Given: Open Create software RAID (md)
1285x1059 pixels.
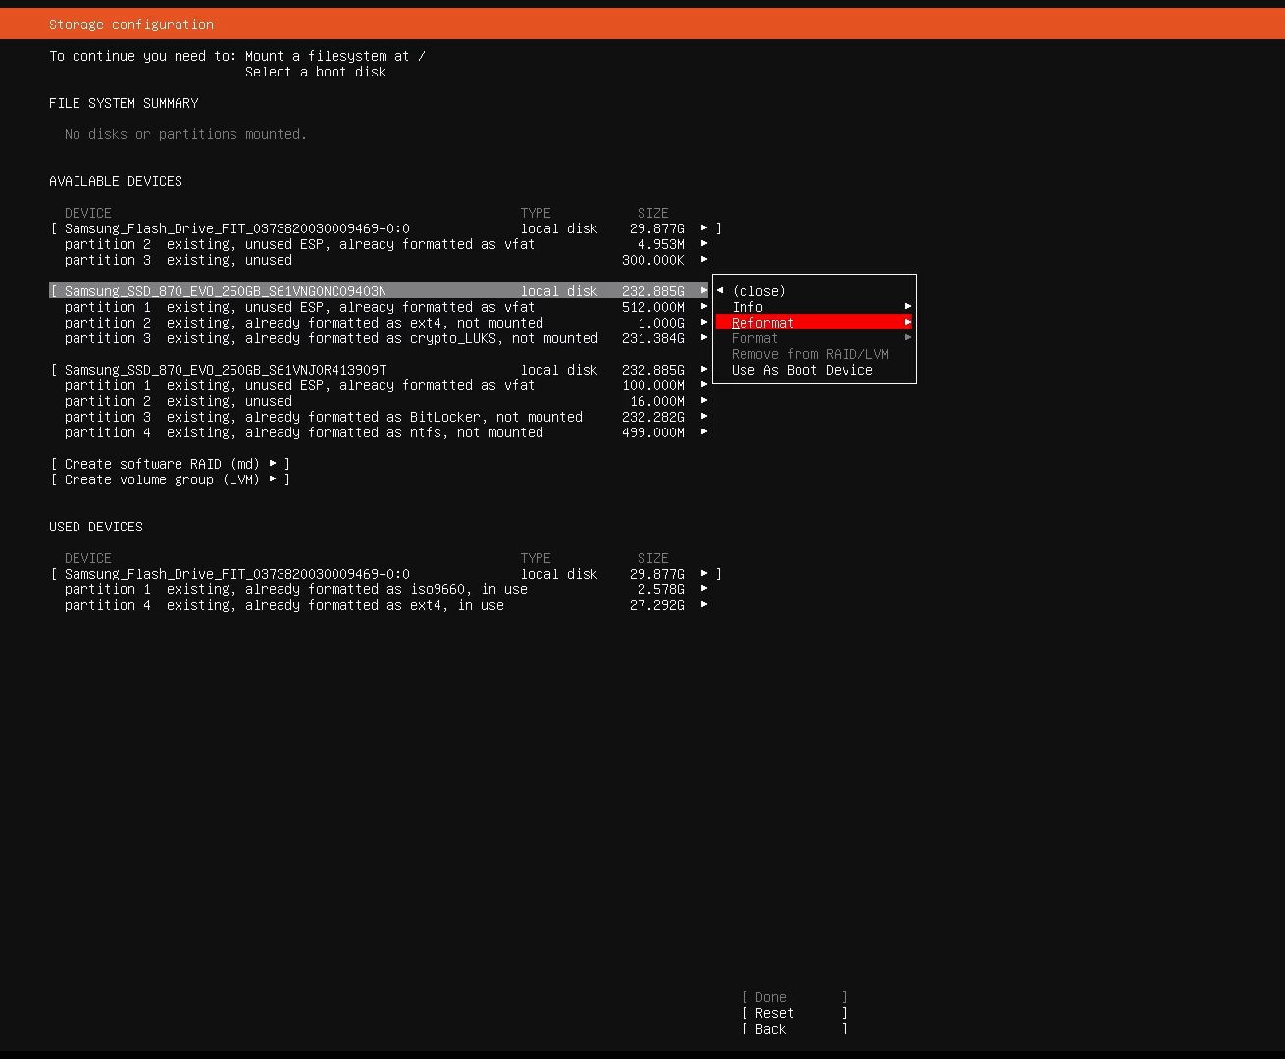Looking at the screenshot, I should tap(171, 464).
